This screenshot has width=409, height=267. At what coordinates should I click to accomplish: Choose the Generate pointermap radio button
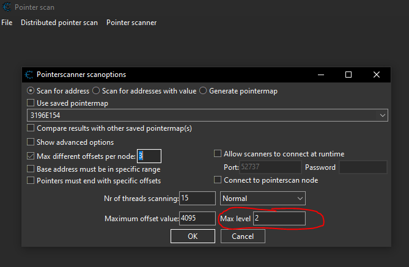coord(203,91)
